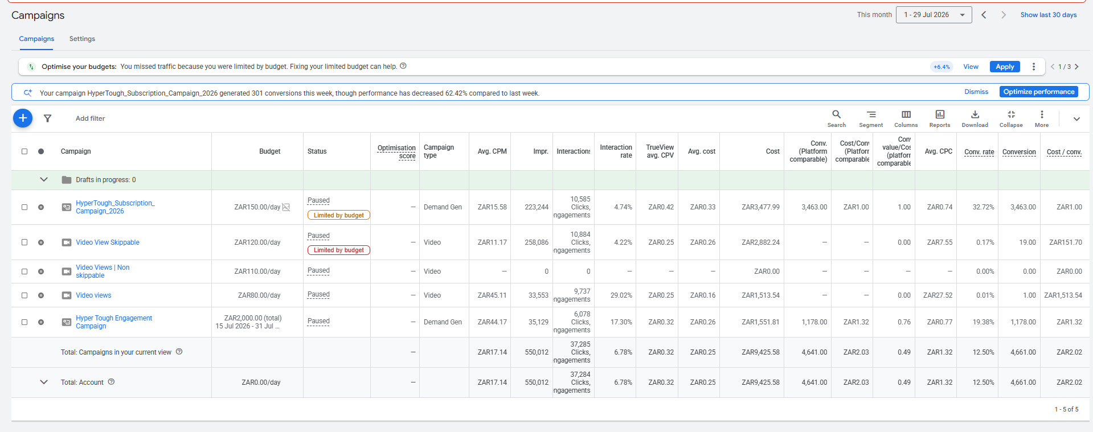Open Hyper Tough Engagement Campaign link
Viewport: 1093px width, 432px height.
point(114,322)
